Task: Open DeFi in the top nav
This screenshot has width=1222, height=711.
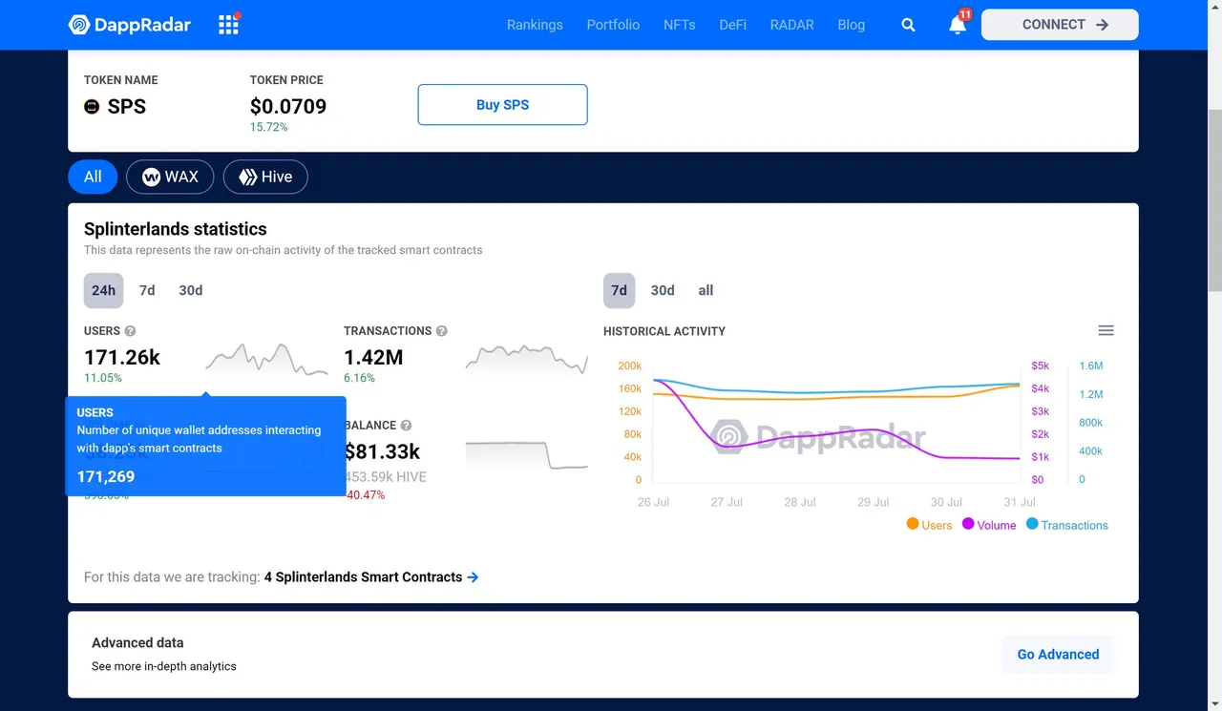Action: [x=733, y=25]
